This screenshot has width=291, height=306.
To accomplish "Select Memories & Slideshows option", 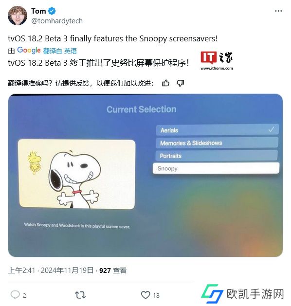I will (217, 143).
